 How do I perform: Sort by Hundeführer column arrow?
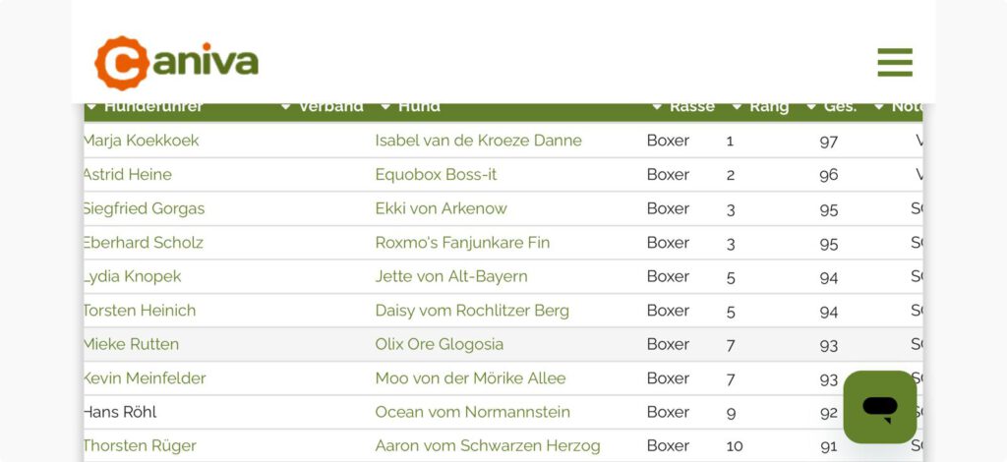point(91,107)
